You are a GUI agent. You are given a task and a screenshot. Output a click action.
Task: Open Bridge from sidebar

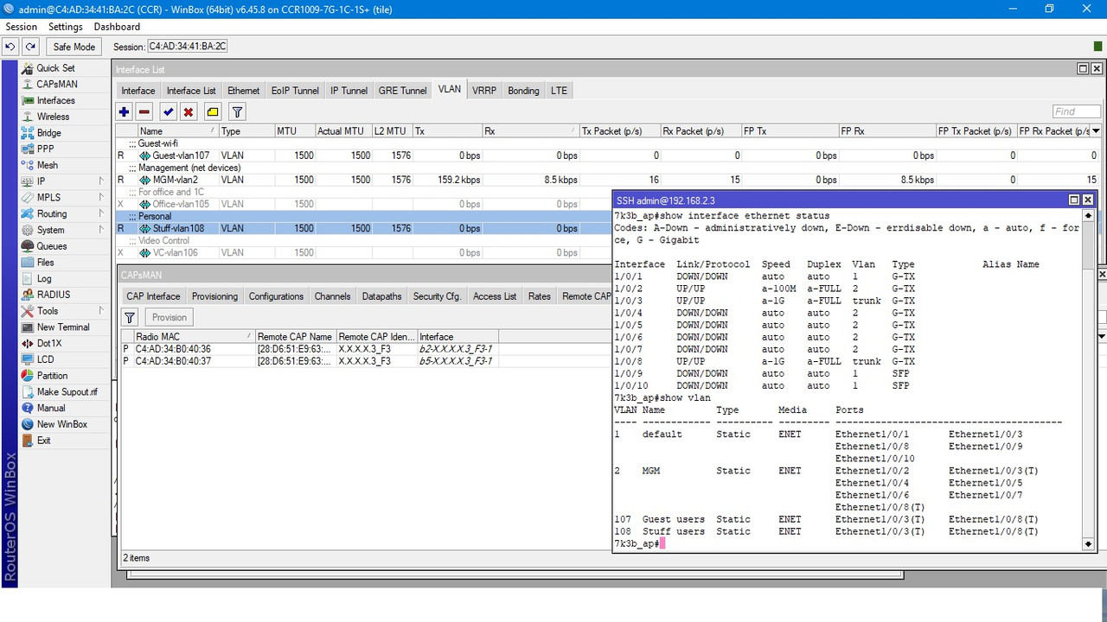[x=48, y=133]
